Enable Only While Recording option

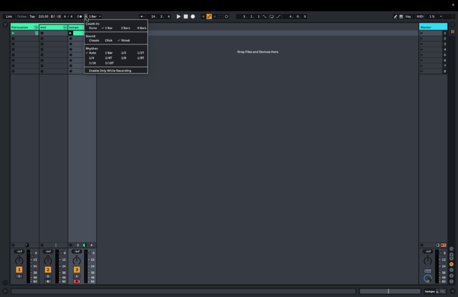click(x=110, y=71)
